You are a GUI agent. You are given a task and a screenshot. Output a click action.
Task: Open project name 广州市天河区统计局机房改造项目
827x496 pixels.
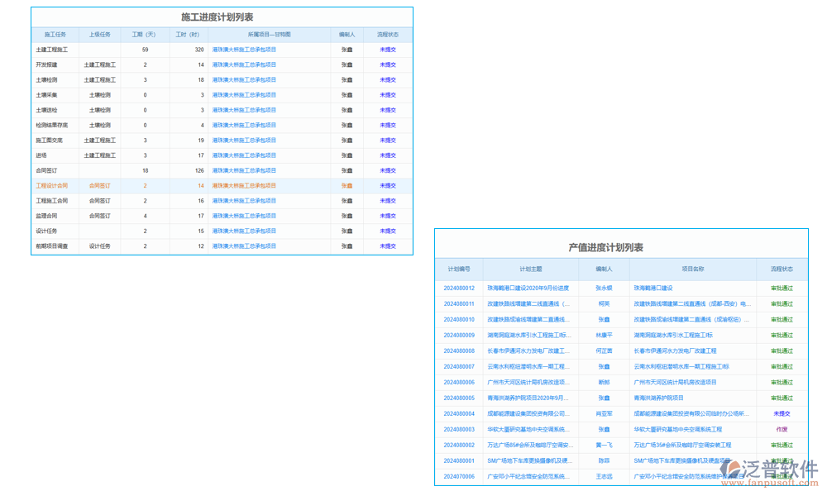tap(675, 383)
